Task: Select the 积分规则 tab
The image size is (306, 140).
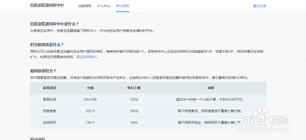Action: pos(123,6)
